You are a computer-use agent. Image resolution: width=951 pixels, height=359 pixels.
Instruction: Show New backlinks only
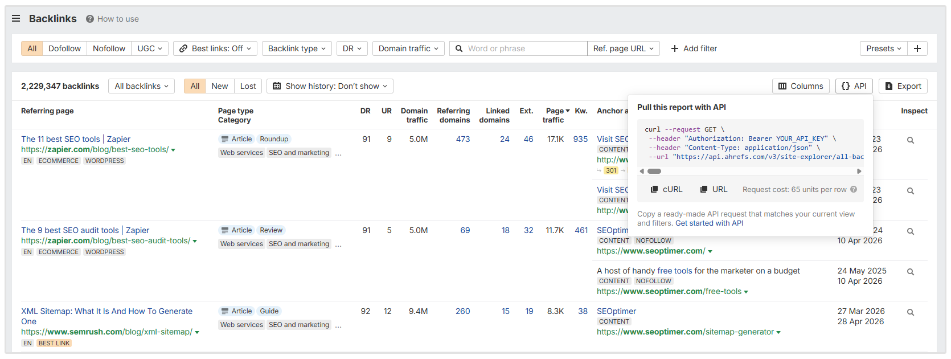pos(219,86)
